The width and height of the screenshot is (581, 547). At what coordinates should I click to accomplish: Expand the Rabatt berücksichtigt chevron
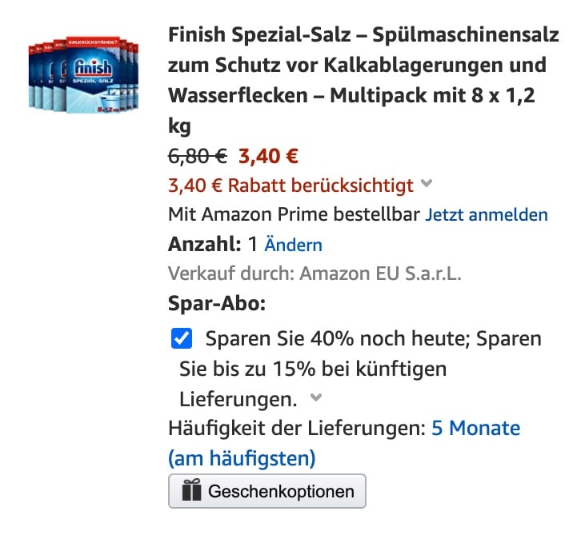[427, 185]
